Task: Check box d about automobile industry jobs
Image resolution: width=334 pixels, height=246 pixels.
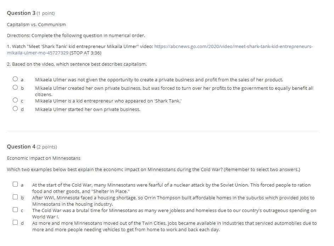Action: point(16,222)
